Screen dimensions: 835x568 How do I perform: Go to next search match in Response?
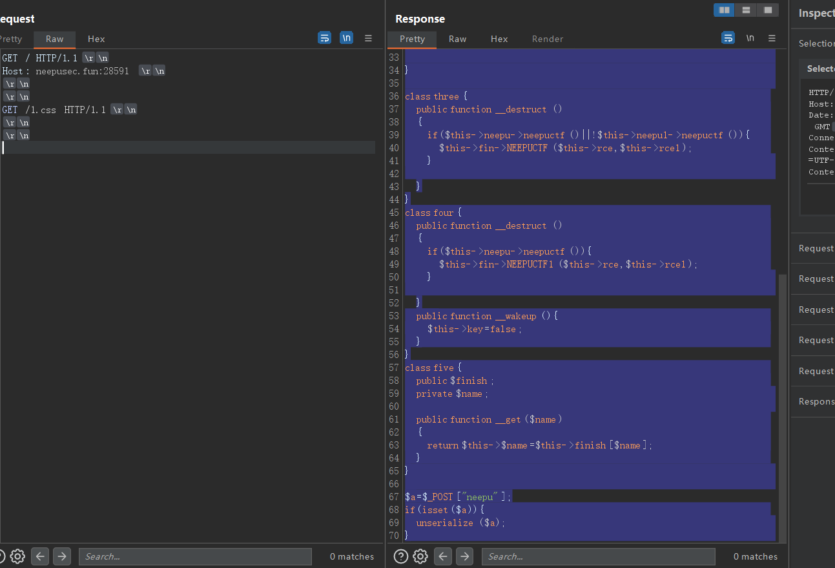coord(465,556)
